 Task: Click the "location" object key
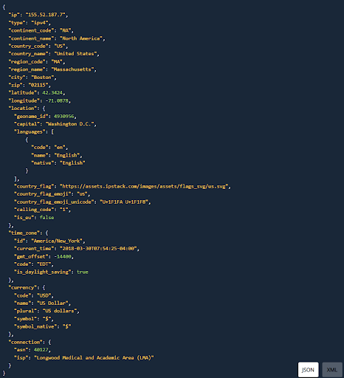coord(23,109)
